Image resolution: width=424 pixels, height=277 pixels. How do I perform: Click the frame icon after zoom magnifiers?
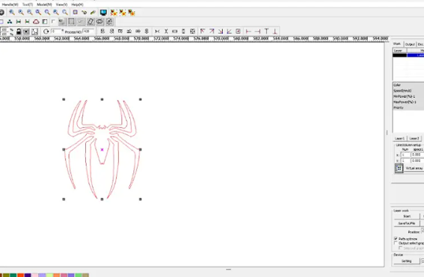(x=76, y=13)
